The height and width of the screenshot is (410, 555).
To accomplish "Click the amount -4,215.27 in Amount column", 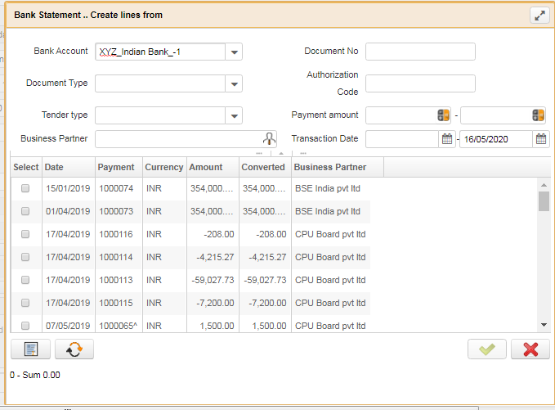I will [x=215, y=257].
